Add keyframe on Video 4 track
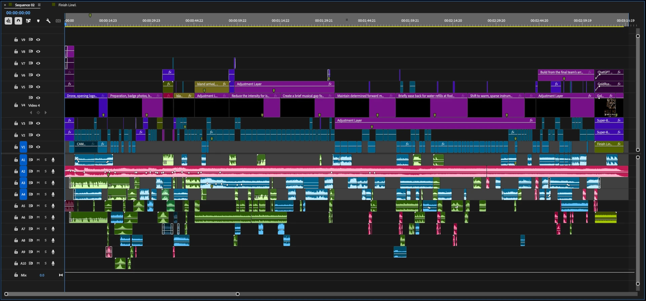The height and width of the screenshot is (301, 646). point(38,113)
